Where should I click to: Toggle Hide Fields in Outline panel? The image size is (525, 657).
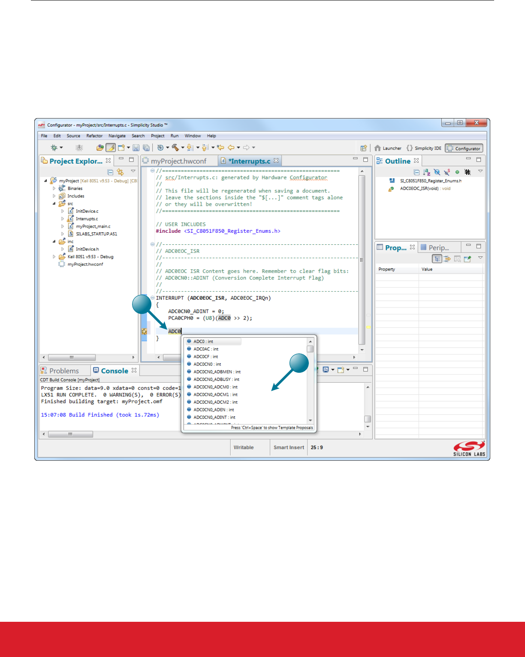(437, 172)
